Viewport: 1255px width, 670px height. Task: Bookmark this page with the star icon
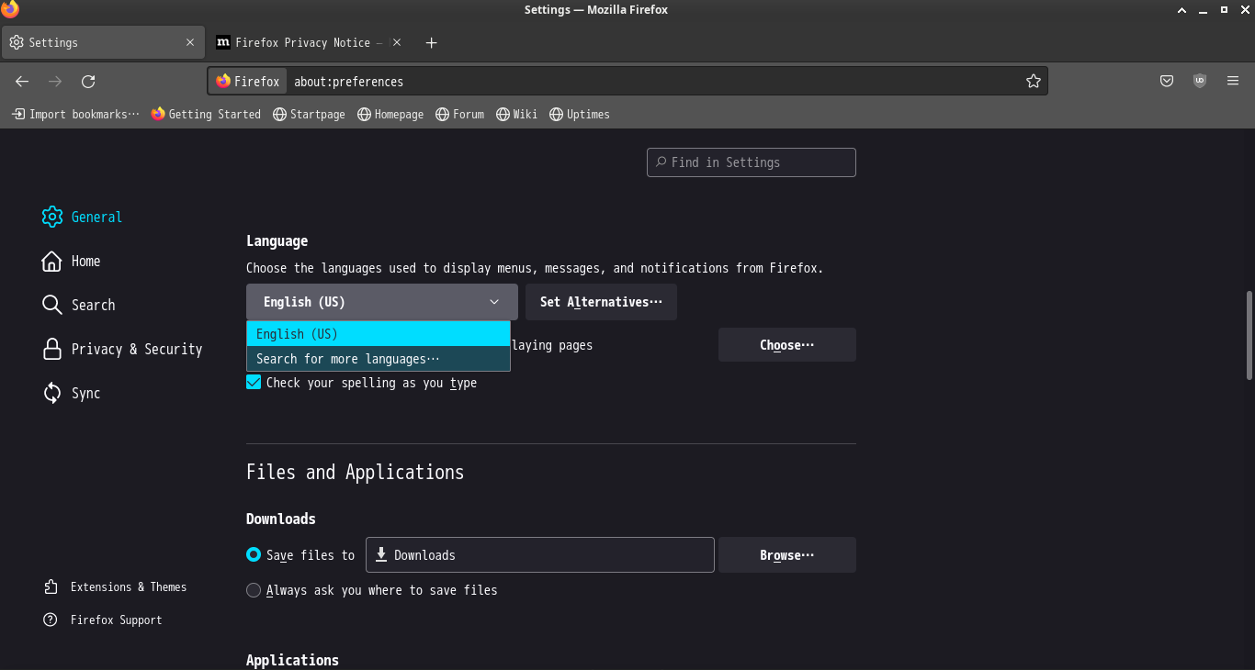click(x=1034, y=81)
